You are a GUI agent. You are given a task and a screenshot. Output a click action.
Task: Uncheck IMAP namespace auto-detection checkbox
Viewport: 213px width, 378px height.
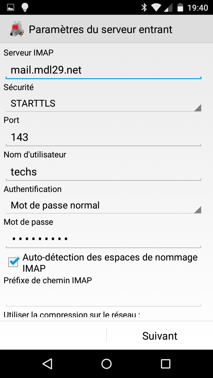coord(13,262)
